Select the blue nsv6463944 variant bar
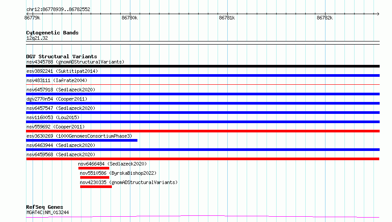392x222 pixels. click(x=203, y=150)
